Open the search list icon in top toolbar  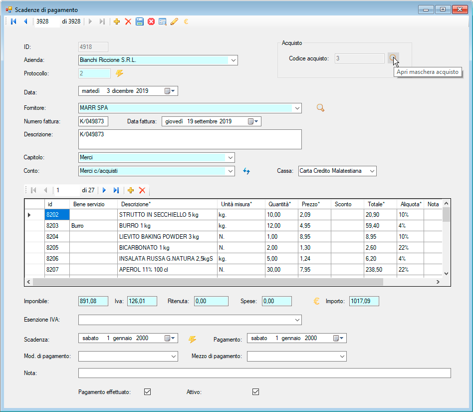coord(163,21)
